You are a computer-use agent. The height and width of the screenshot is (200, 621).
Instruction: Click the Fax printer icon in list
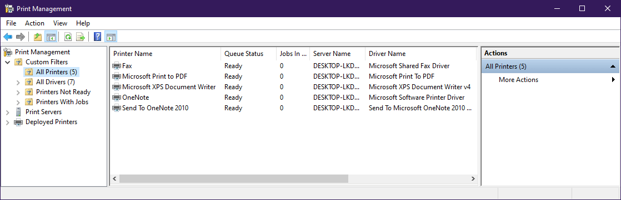tap(117, 65)
